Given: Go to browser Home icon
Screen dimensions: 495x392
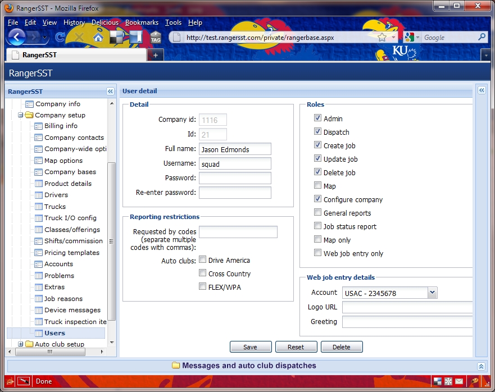Looking at the screenshot, I should coord(98,38).
